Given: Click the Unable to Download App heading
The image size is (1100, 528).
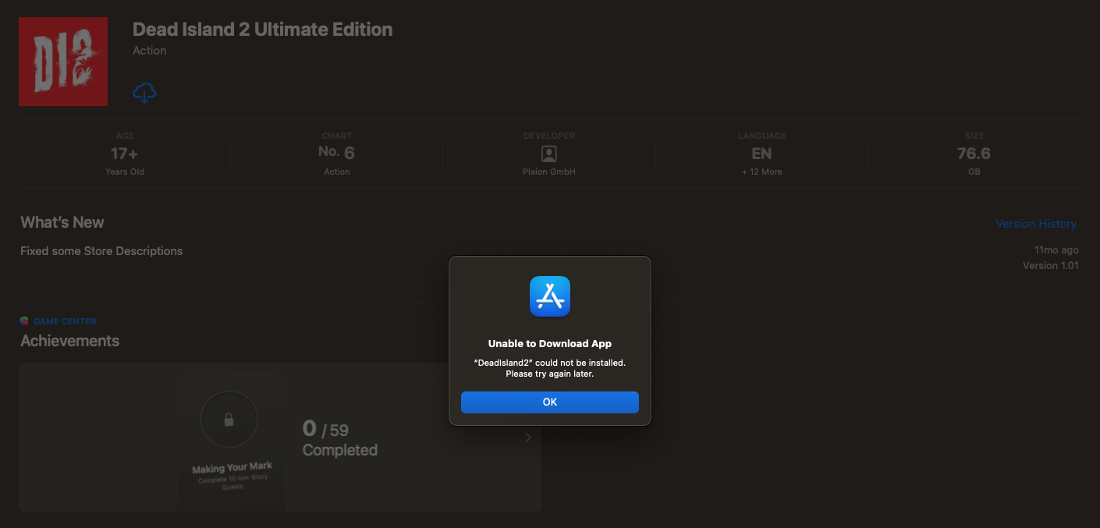Looking at the screenshot, I should pyautogui.click(x=550, y=344).
